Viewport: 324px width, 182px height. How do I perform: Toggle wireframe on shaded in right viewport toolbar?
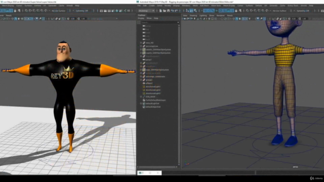coord(243,19)
